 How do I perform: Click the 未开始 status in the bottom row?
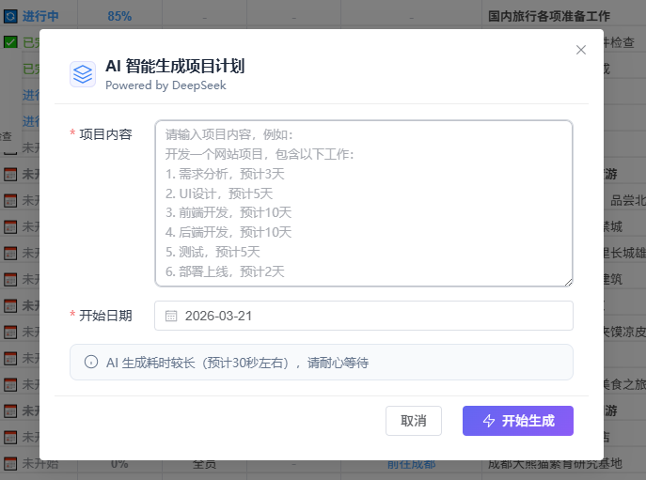coord(41,463)
